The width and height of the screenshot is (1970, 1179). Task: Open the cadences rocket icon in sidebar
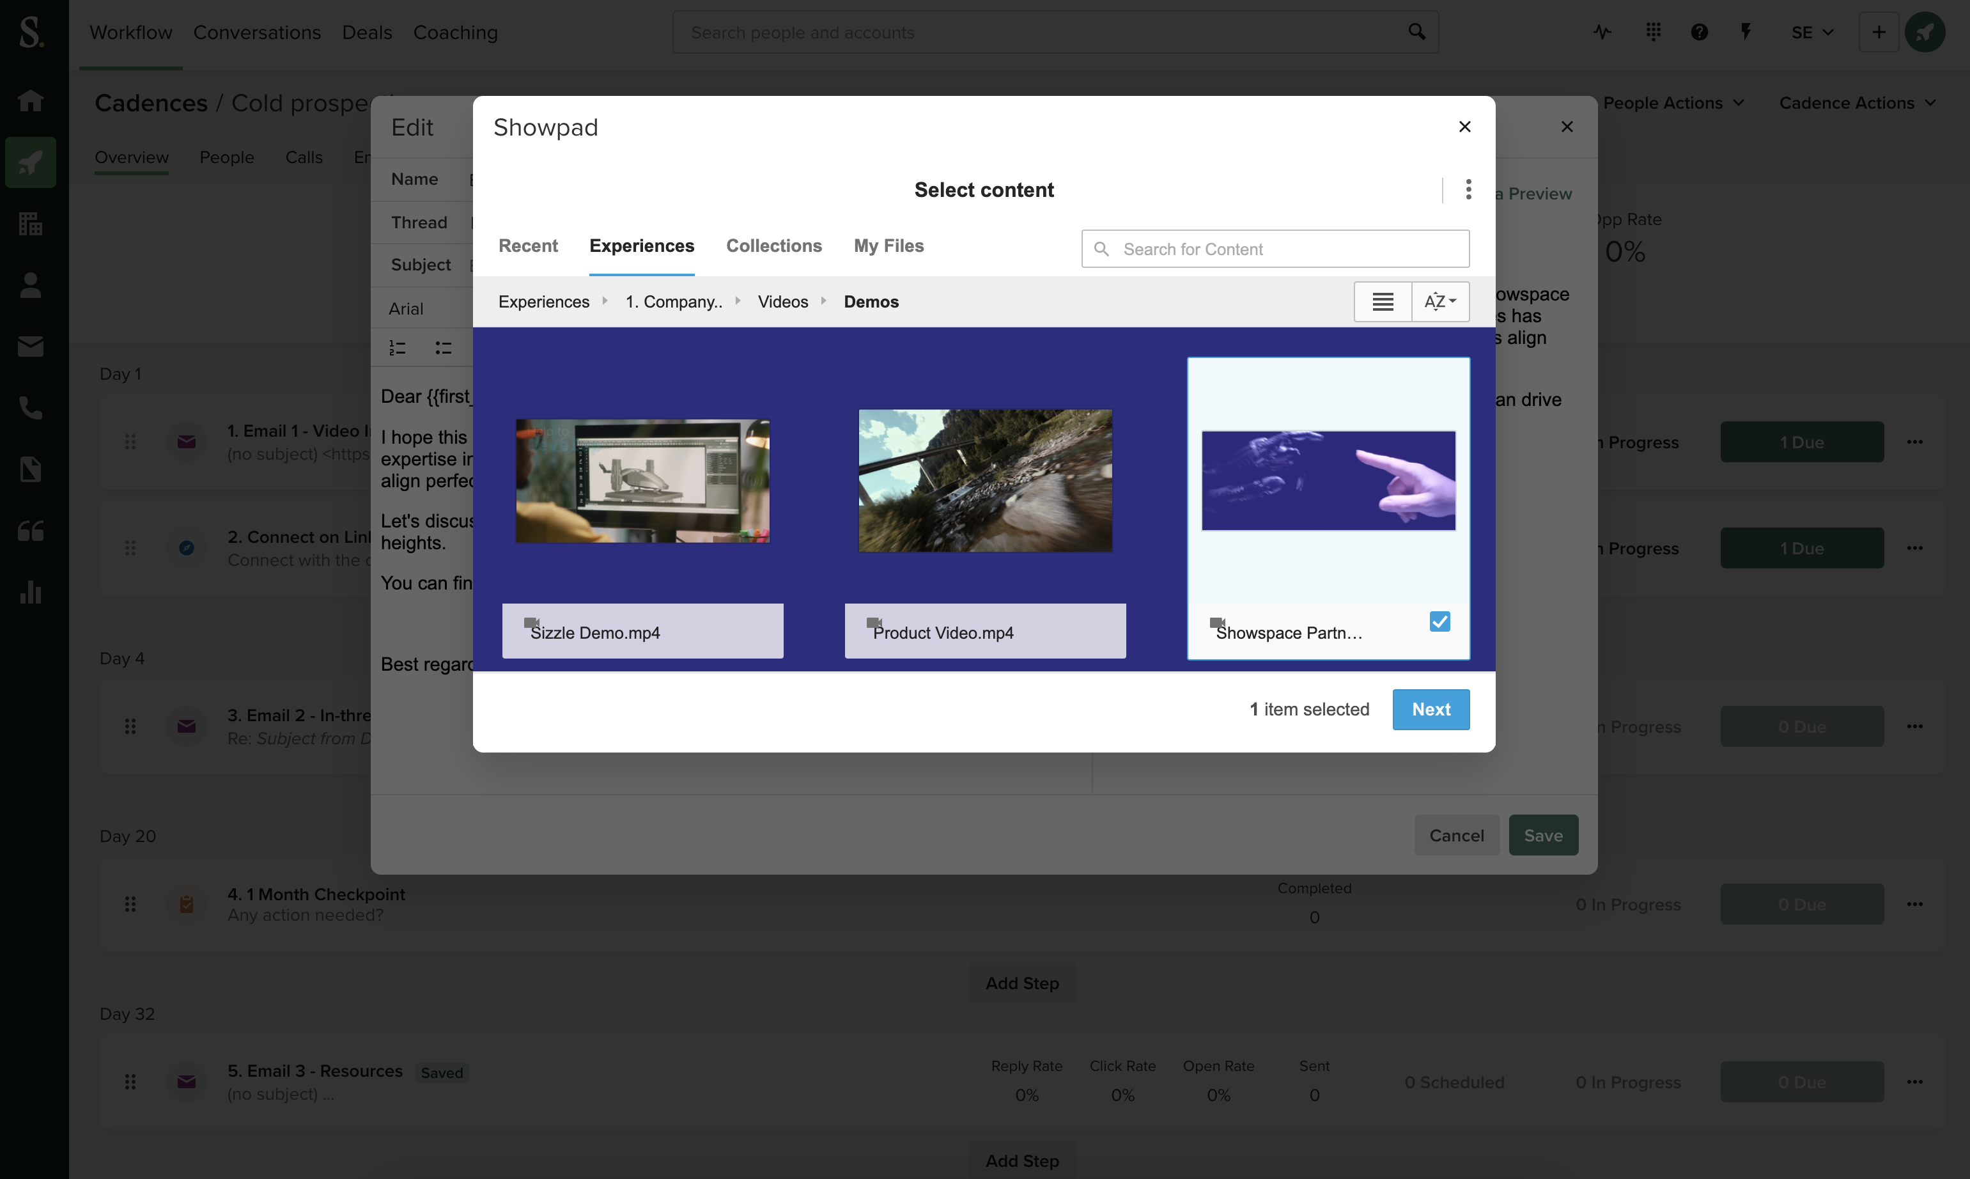pos(30,162)
